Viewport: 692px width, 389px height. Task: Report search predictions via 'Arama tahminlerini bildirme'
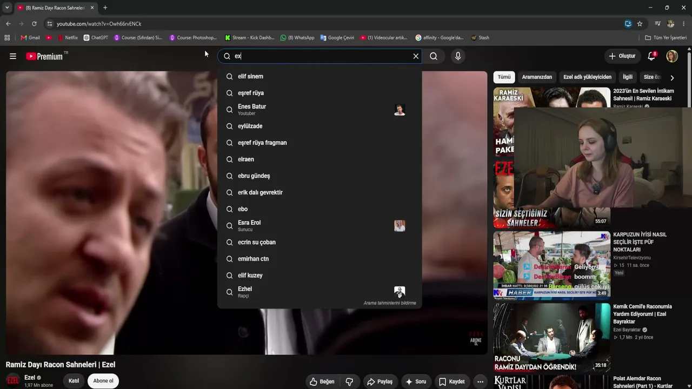pyautogui.click(x=390, y=303)
